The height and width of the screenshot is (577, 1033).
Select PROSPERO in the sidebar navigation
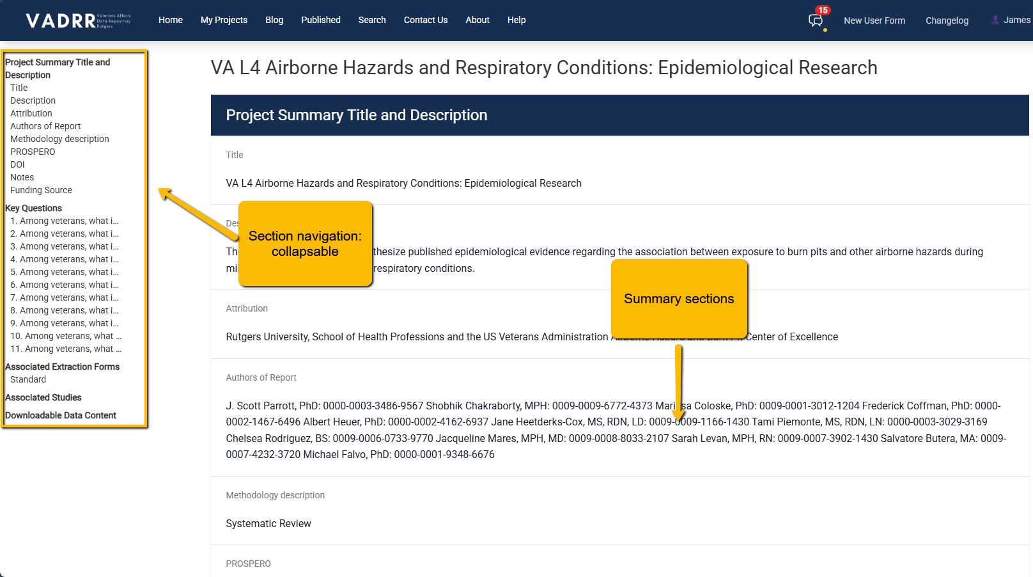(x=33, y=152)
